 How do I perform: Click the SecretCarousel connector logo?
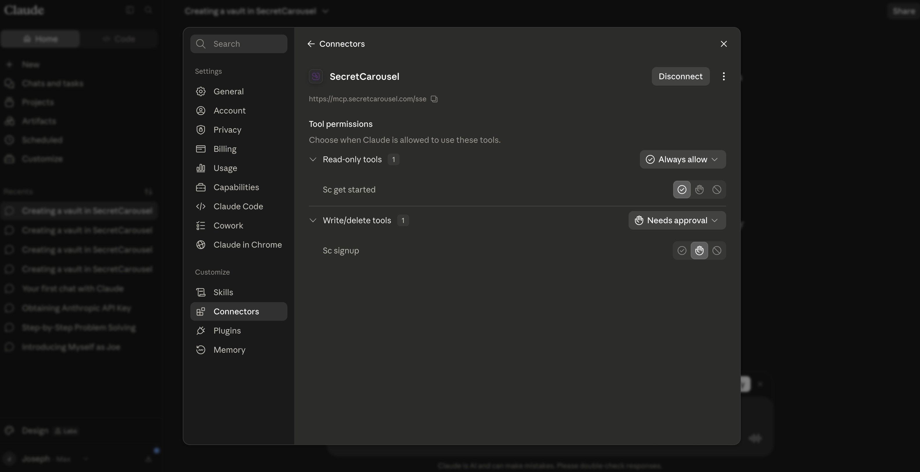(x=316, y=76)
